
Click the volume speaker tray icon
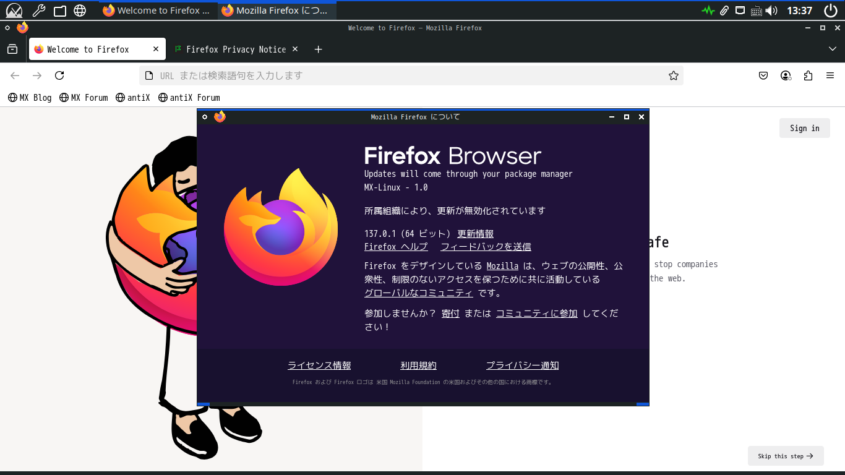coord(771,11)
